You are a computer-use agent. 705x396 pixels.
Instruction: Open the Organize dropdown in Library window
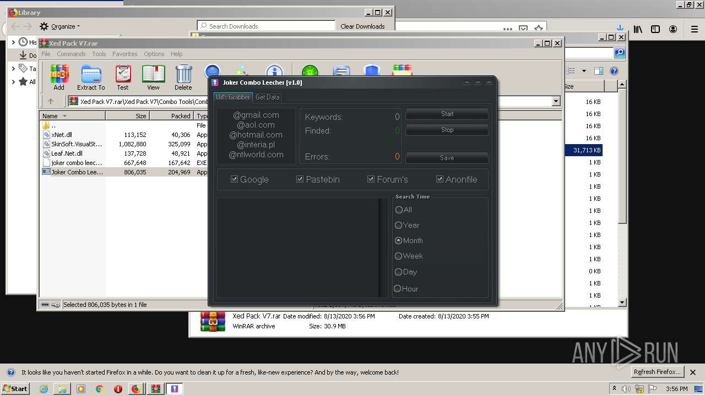pos(60,26)
